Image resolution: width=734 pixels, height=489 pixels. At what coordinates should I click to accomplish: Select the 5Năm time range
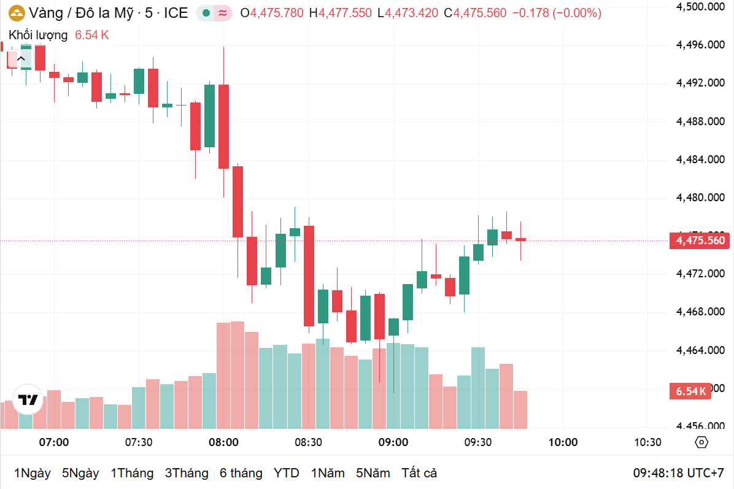pos(373,473)
